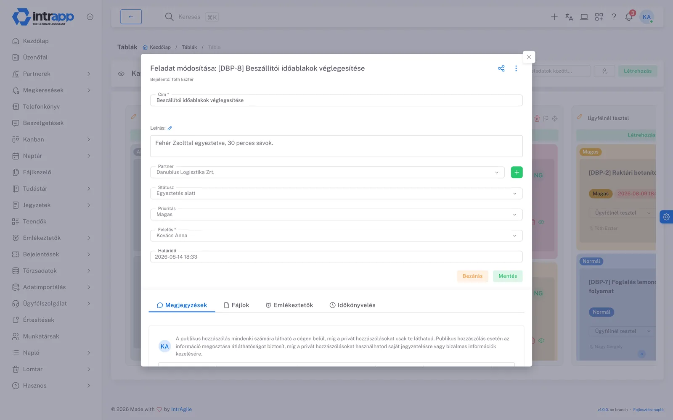Open the apps grid icon in header
Screen dimensions: 673x420
599,17
